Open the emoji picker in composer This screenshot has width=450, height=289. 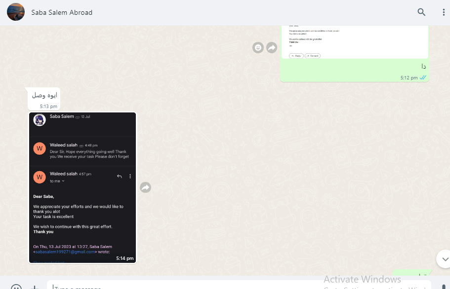click(16, 287)
